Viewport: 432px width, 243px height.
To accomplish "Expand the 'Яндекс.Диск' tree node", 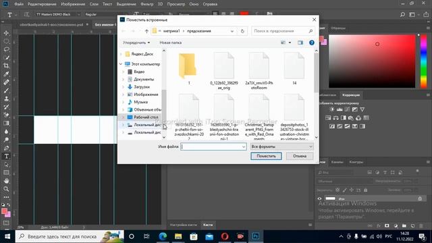I will pos(121,54).
